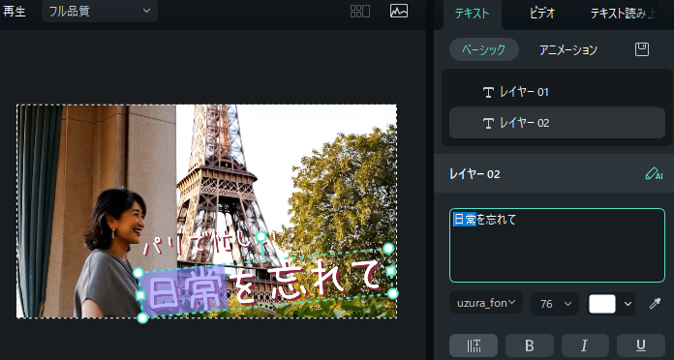Image resolution: width=674 pixels, height=360 pixels.
Task: Select the eyedropper color picker
Action: [x=655, y=304]
